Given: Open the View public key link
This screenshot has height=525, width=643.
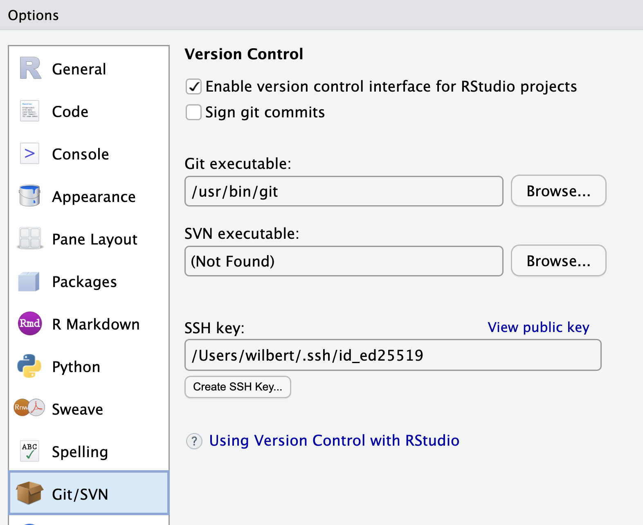Looking at the screenshot, I should pyautogui.click(x=538, y=328).
